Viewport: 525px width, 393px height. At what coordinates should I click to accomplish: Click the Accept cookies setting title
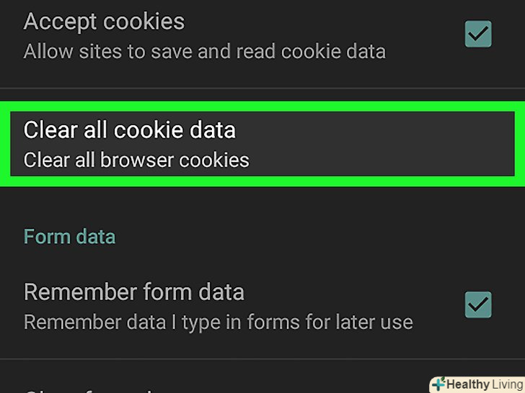point(104,22)
